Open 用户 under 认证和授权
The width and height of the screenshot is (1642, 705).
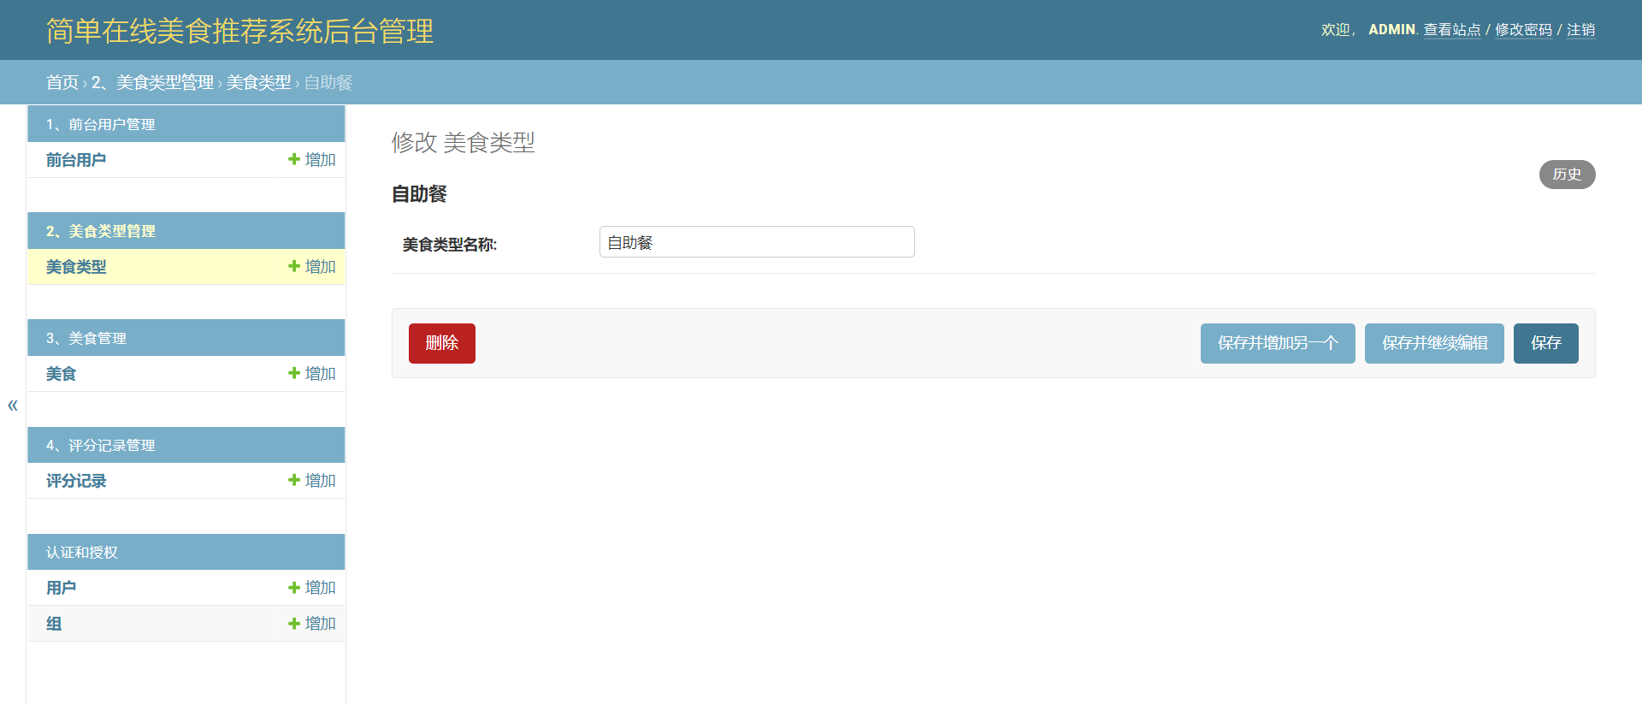coord(61,588)
